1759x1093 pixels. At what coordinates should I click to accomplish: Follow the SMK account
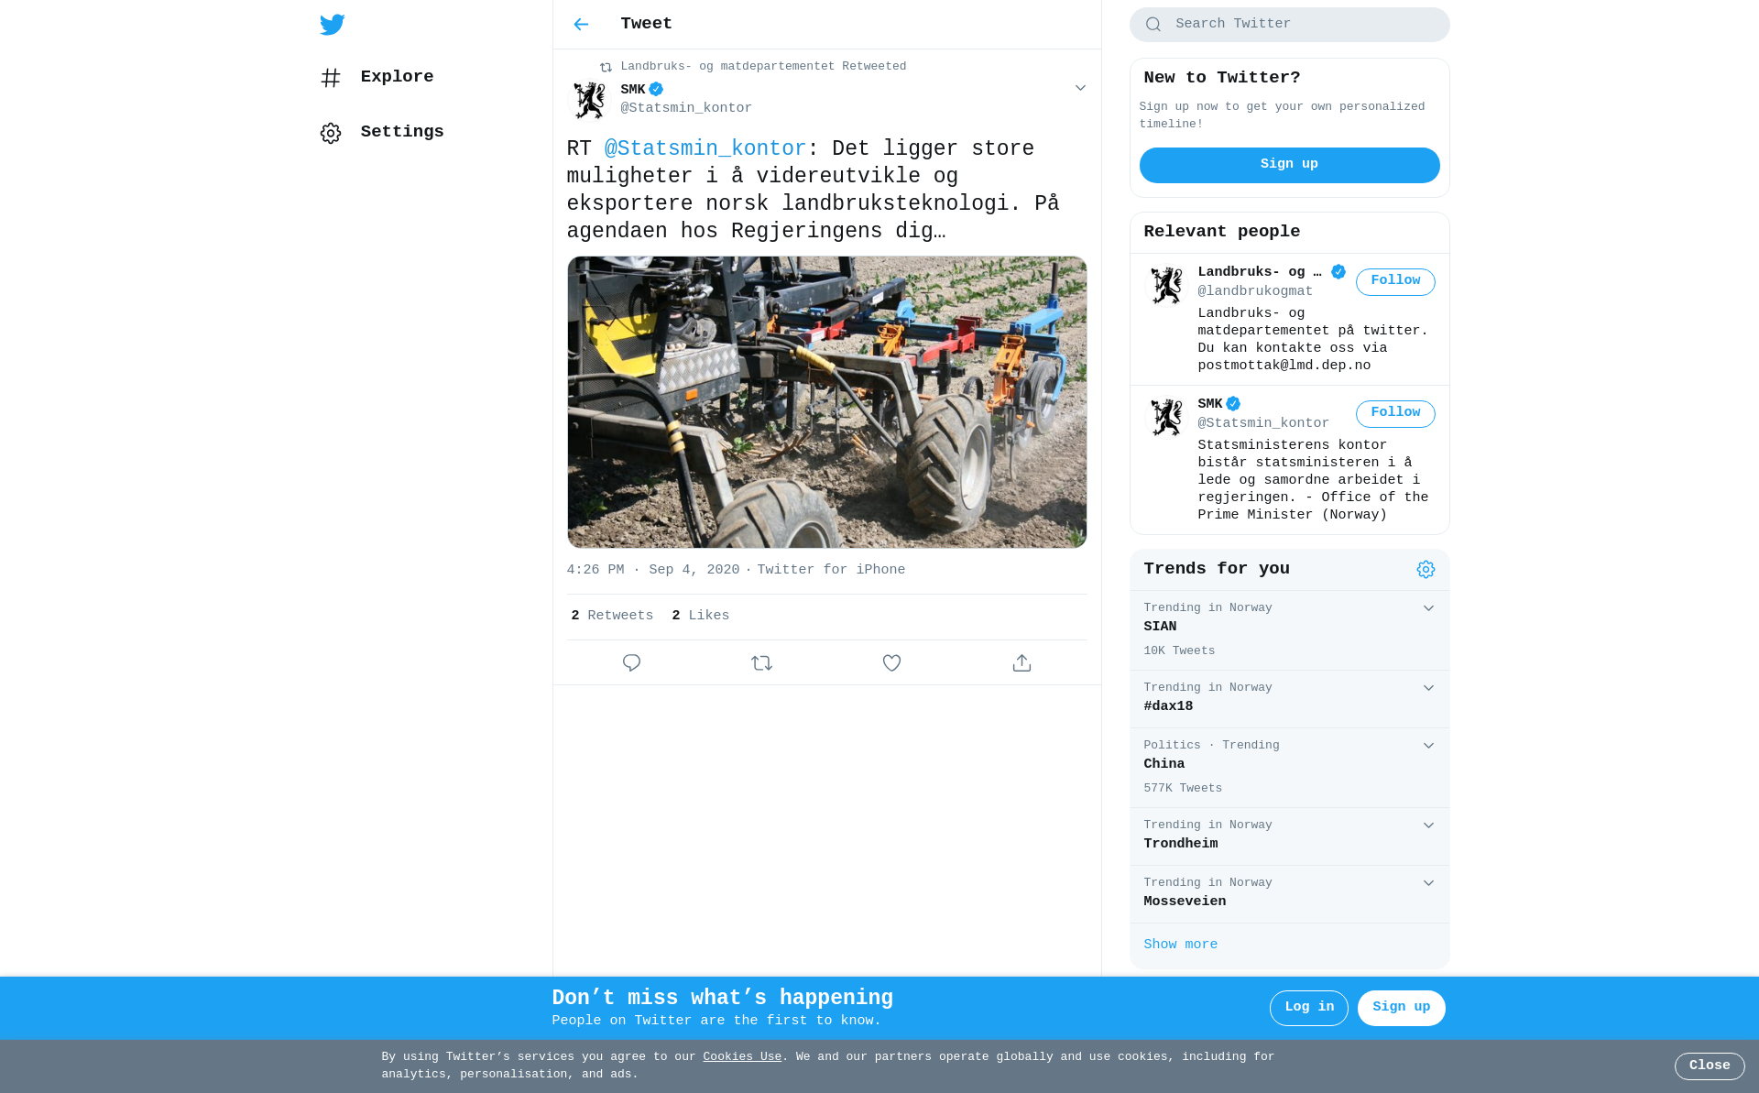click(x=1394, y=413)
